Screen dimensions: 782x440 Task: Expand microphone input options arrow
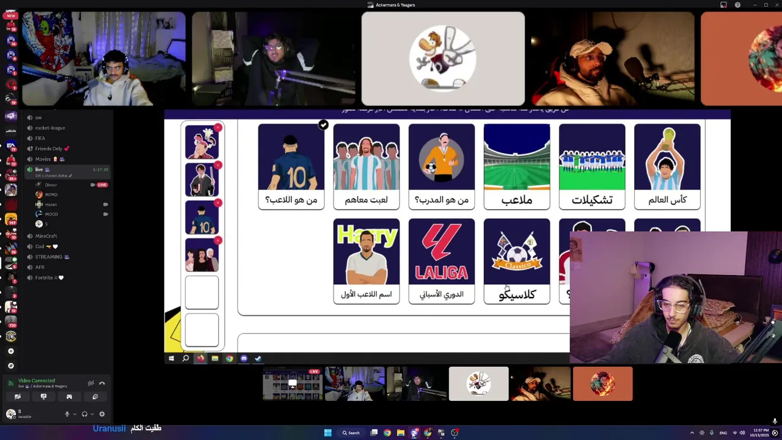tap(75, 414)
